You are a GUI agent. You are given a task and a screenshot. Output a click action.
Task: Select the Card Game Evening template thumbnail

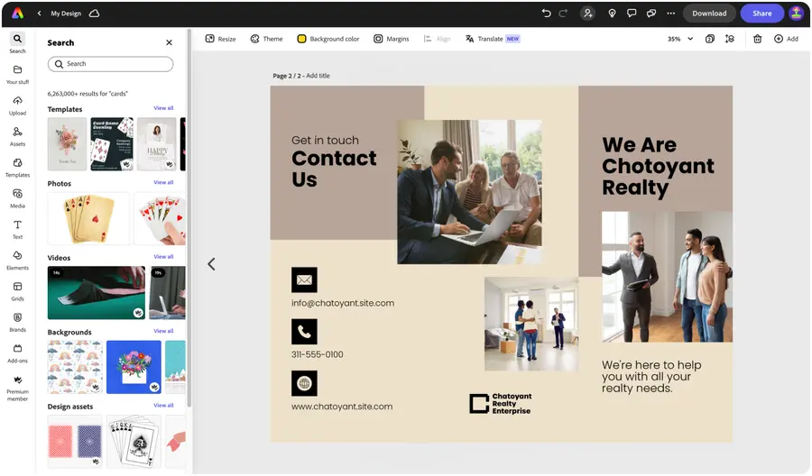click(x=112, y=144)
